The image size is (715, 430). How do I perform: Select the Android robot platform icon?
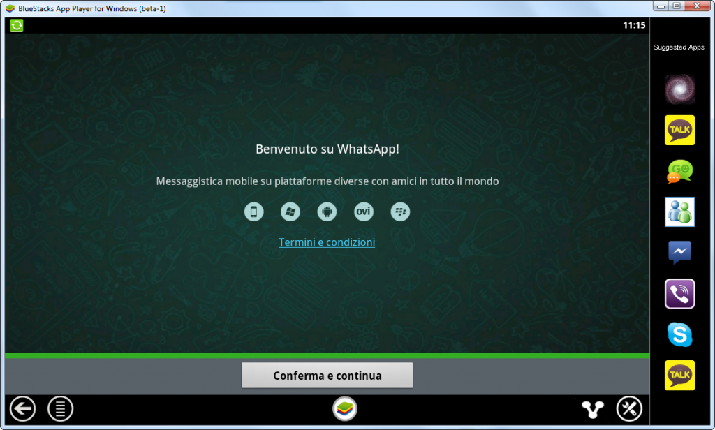pyautogui.click(x=327, y=212)
